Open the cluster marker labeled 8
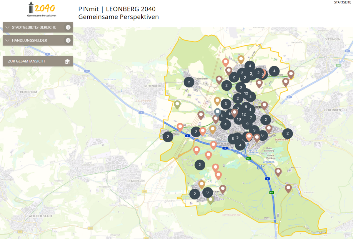The image size is (353, 239). click(x=233, y=138)
